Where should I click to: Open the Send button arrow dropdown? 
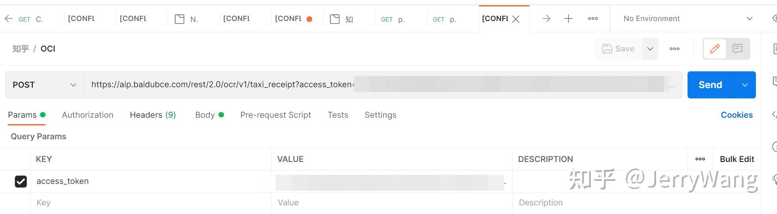coord(745,85)
